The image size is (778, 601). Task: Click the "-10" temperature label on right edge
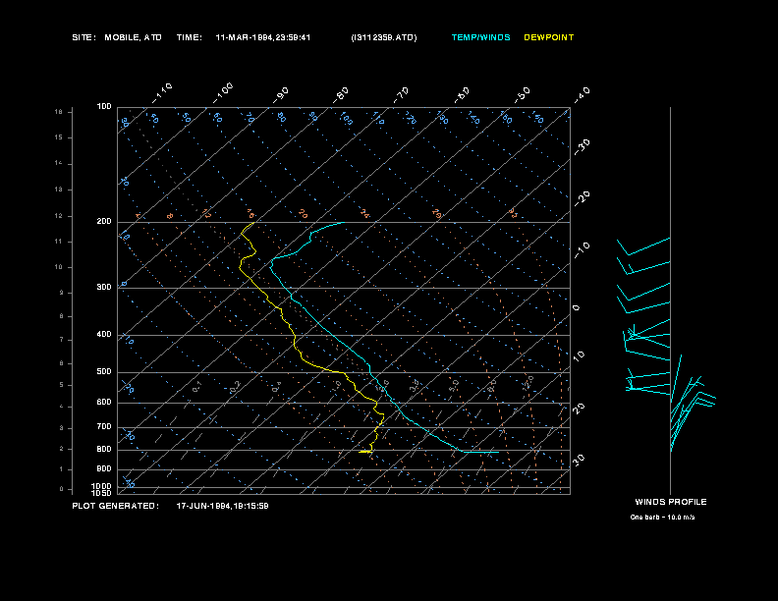coord(582,250)
